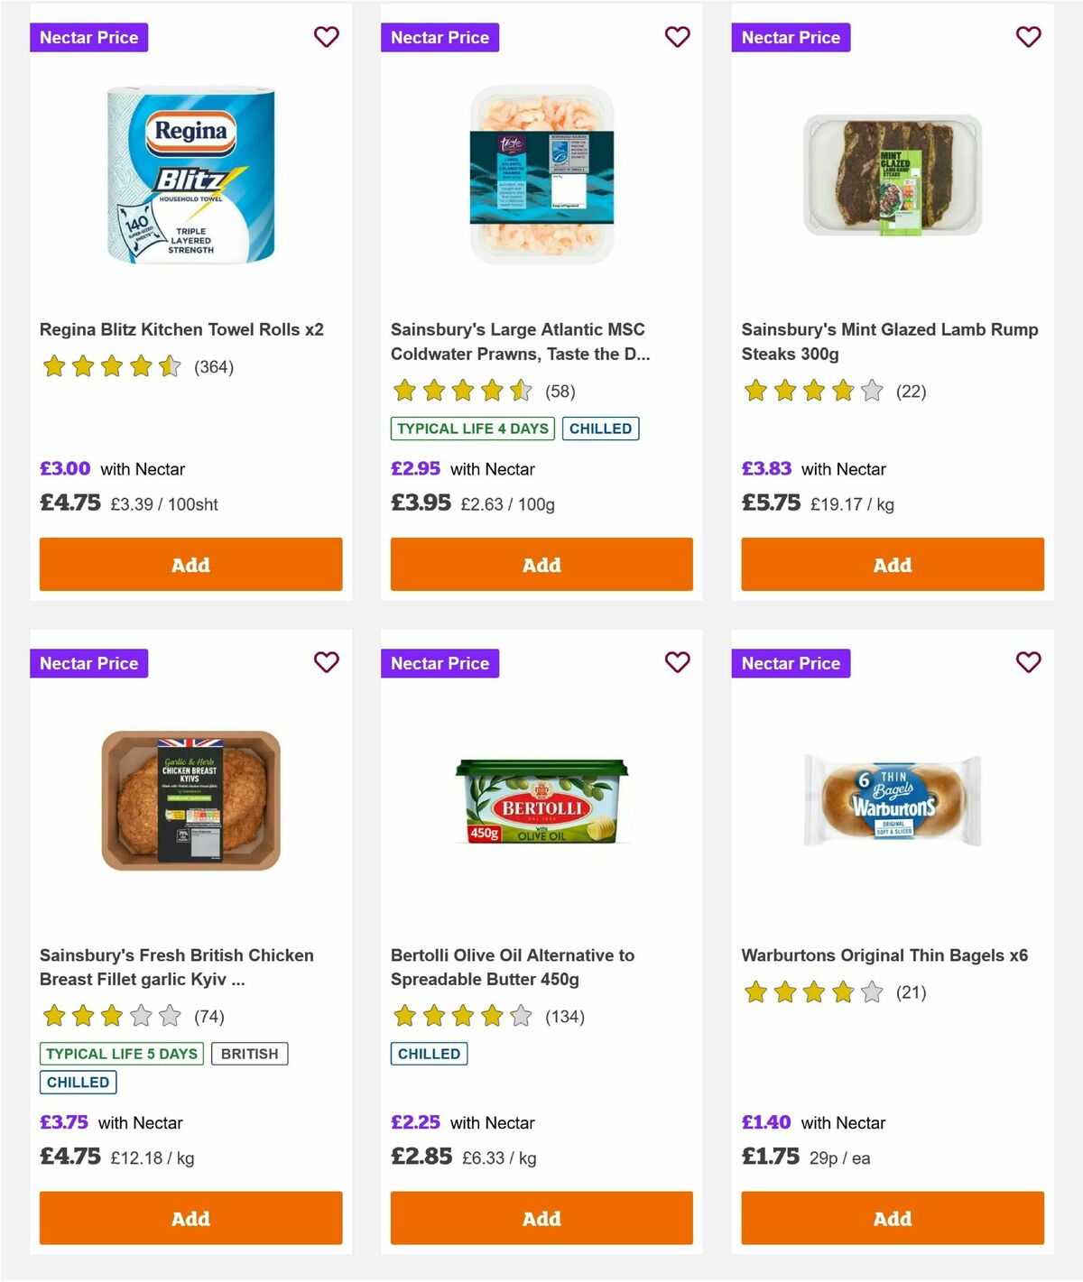
Task: Click the Regina Blitz product thumbnail image
Action: coord(190,176)
